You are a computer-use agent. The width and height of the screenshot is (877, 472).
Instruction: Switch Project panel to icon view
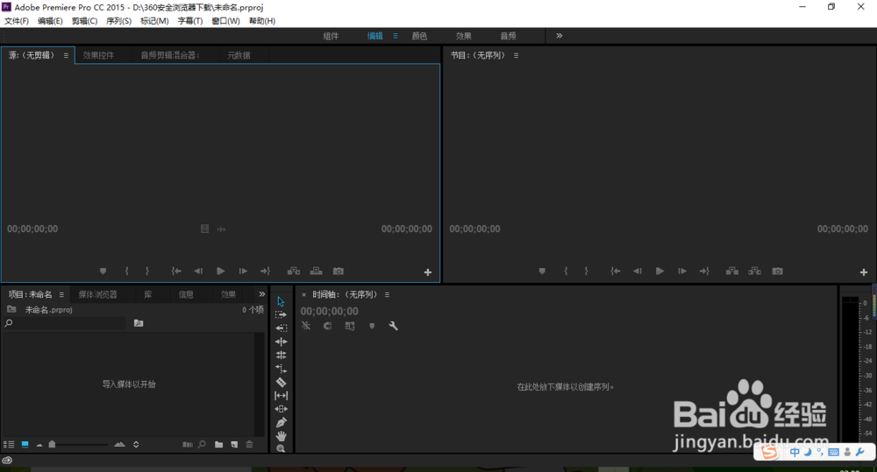(25, 445)
